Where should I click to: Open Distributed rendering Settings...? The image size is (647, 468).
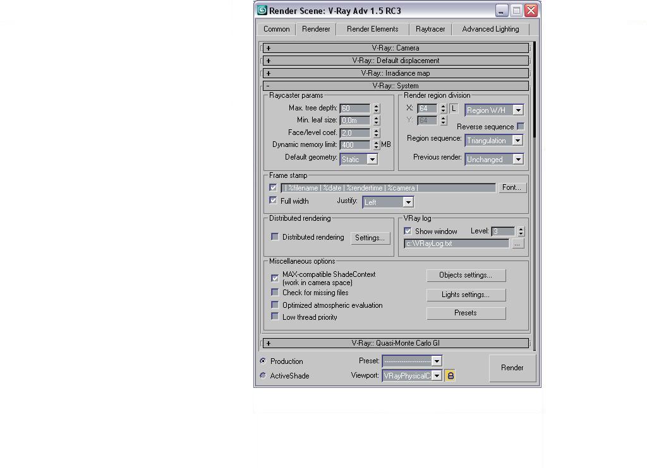[x=370, y=238]
